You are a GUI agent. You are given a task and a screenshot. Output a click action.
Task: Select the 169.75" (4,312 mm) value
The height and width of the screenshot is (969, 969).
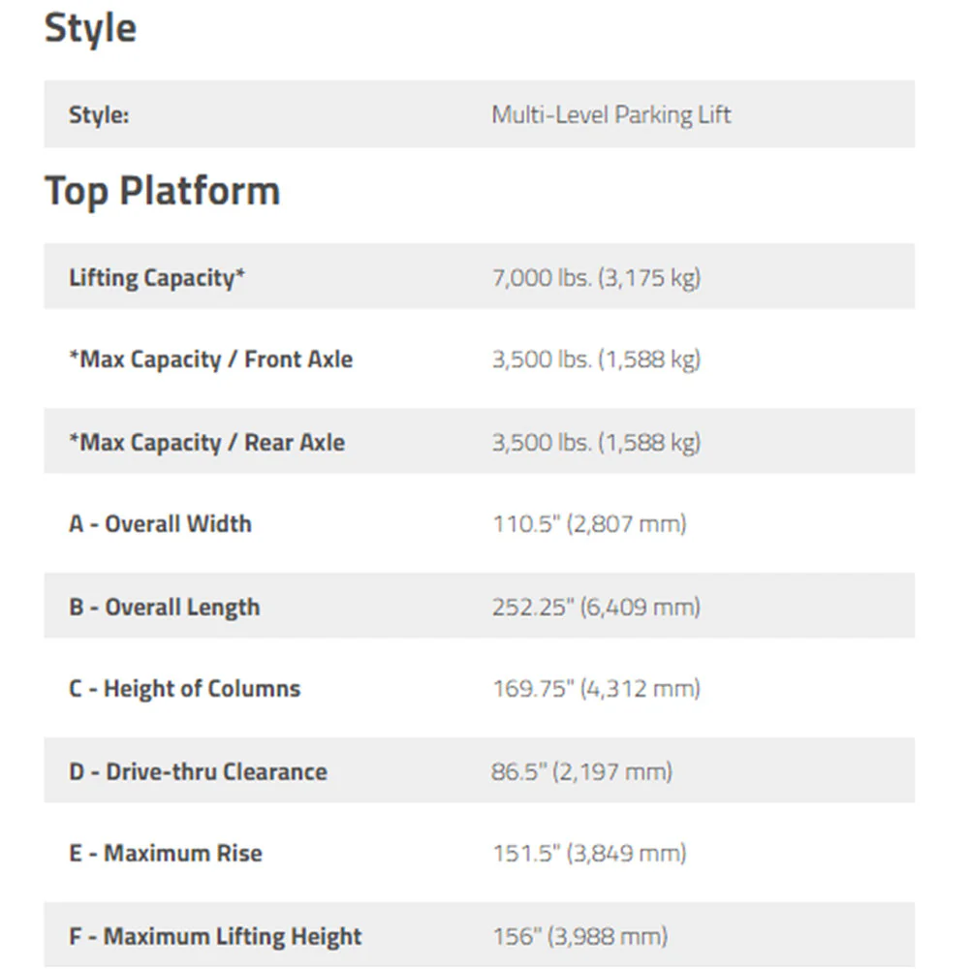pos(596,688)
